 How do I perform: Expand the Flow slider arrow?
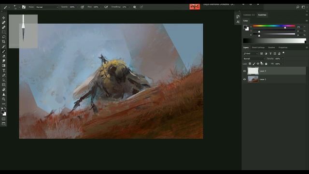click(x=101, y=7)
